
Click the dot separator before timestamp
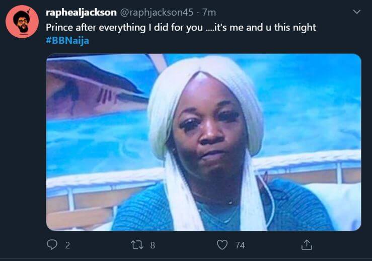click(x=198, y=13)
